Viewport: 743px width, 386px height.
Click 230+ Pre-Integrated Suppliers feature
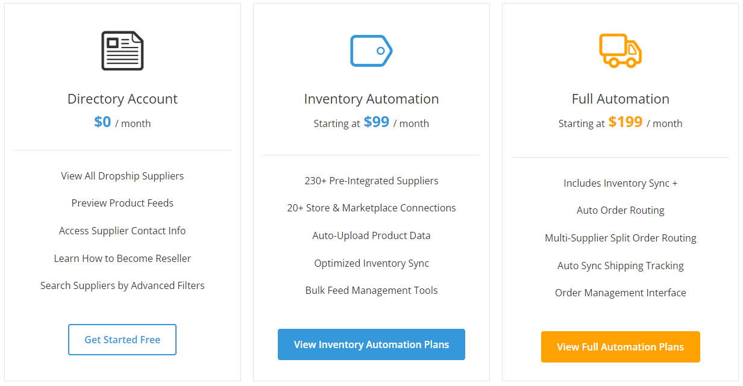pos(371,181)
